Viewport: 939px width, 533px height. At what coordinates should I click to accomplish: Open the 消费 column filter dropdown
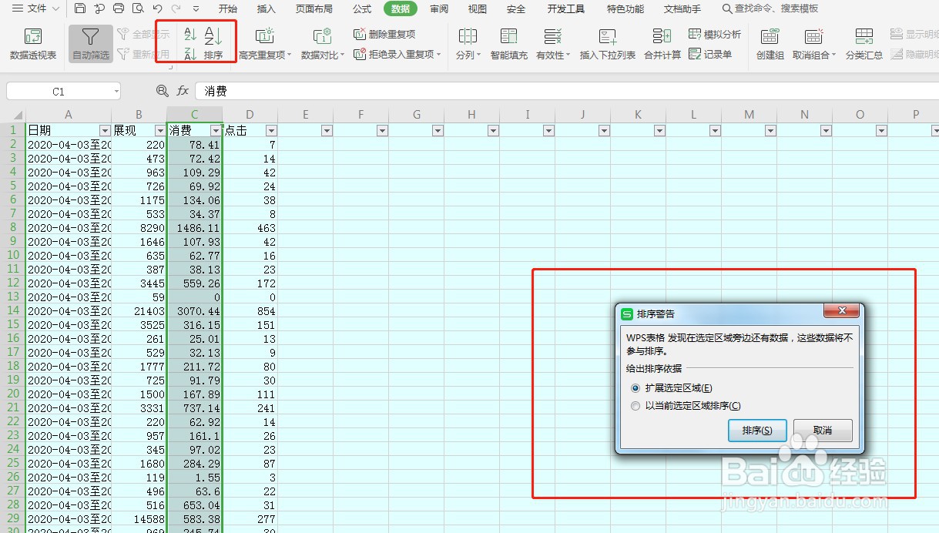[x=216, y=131]
